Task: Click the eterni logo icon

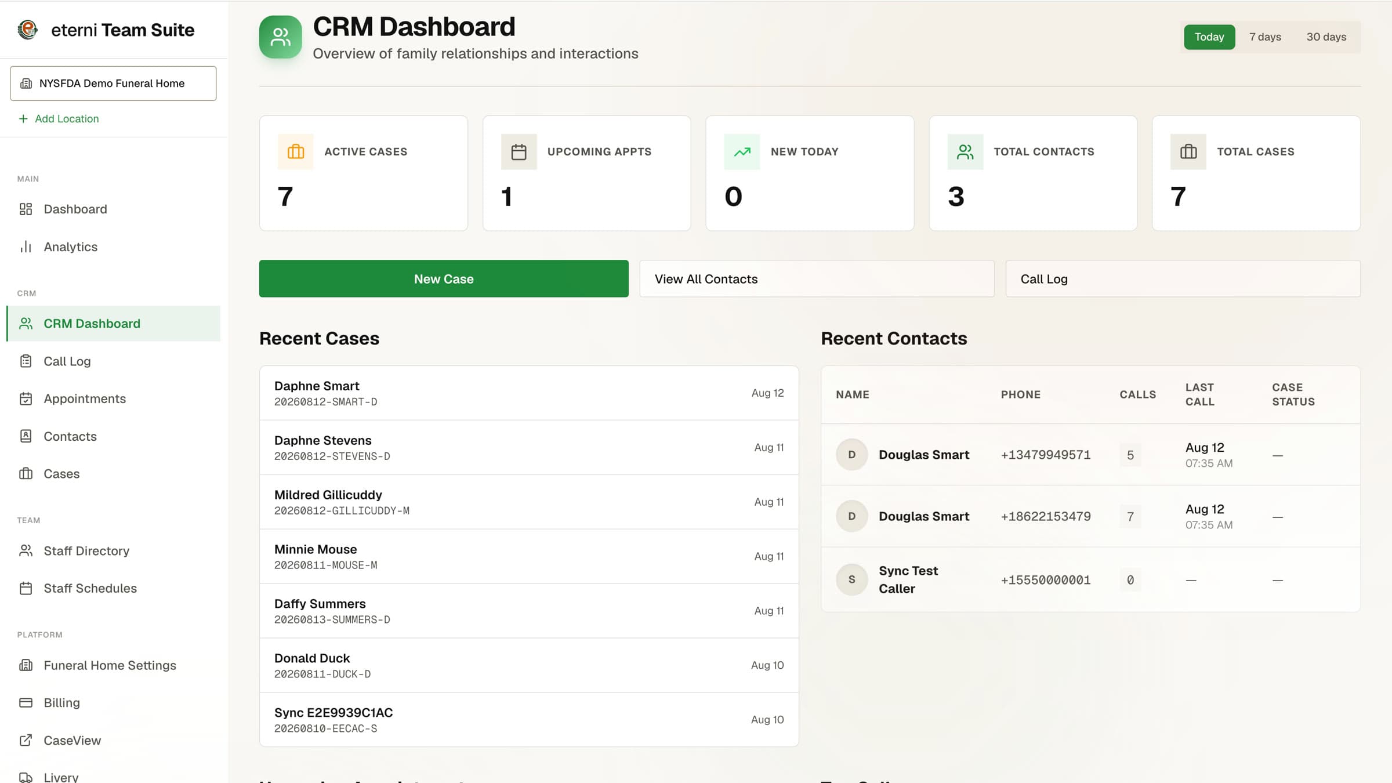Action: [27, 30]
